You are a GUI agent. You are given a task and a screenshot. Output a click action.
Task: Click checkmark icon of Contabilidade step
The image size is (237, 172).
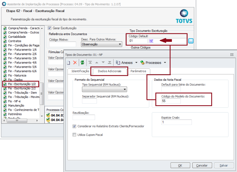[x=5, y=37]
